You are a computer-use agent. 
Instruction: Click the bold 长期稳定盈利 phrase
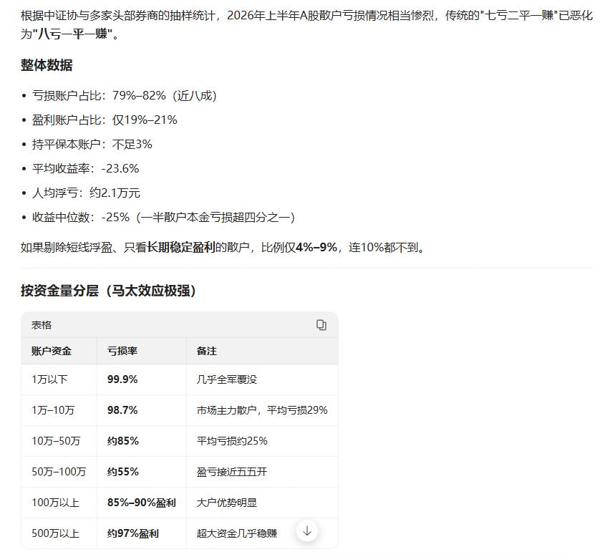[x=181, y=247]
